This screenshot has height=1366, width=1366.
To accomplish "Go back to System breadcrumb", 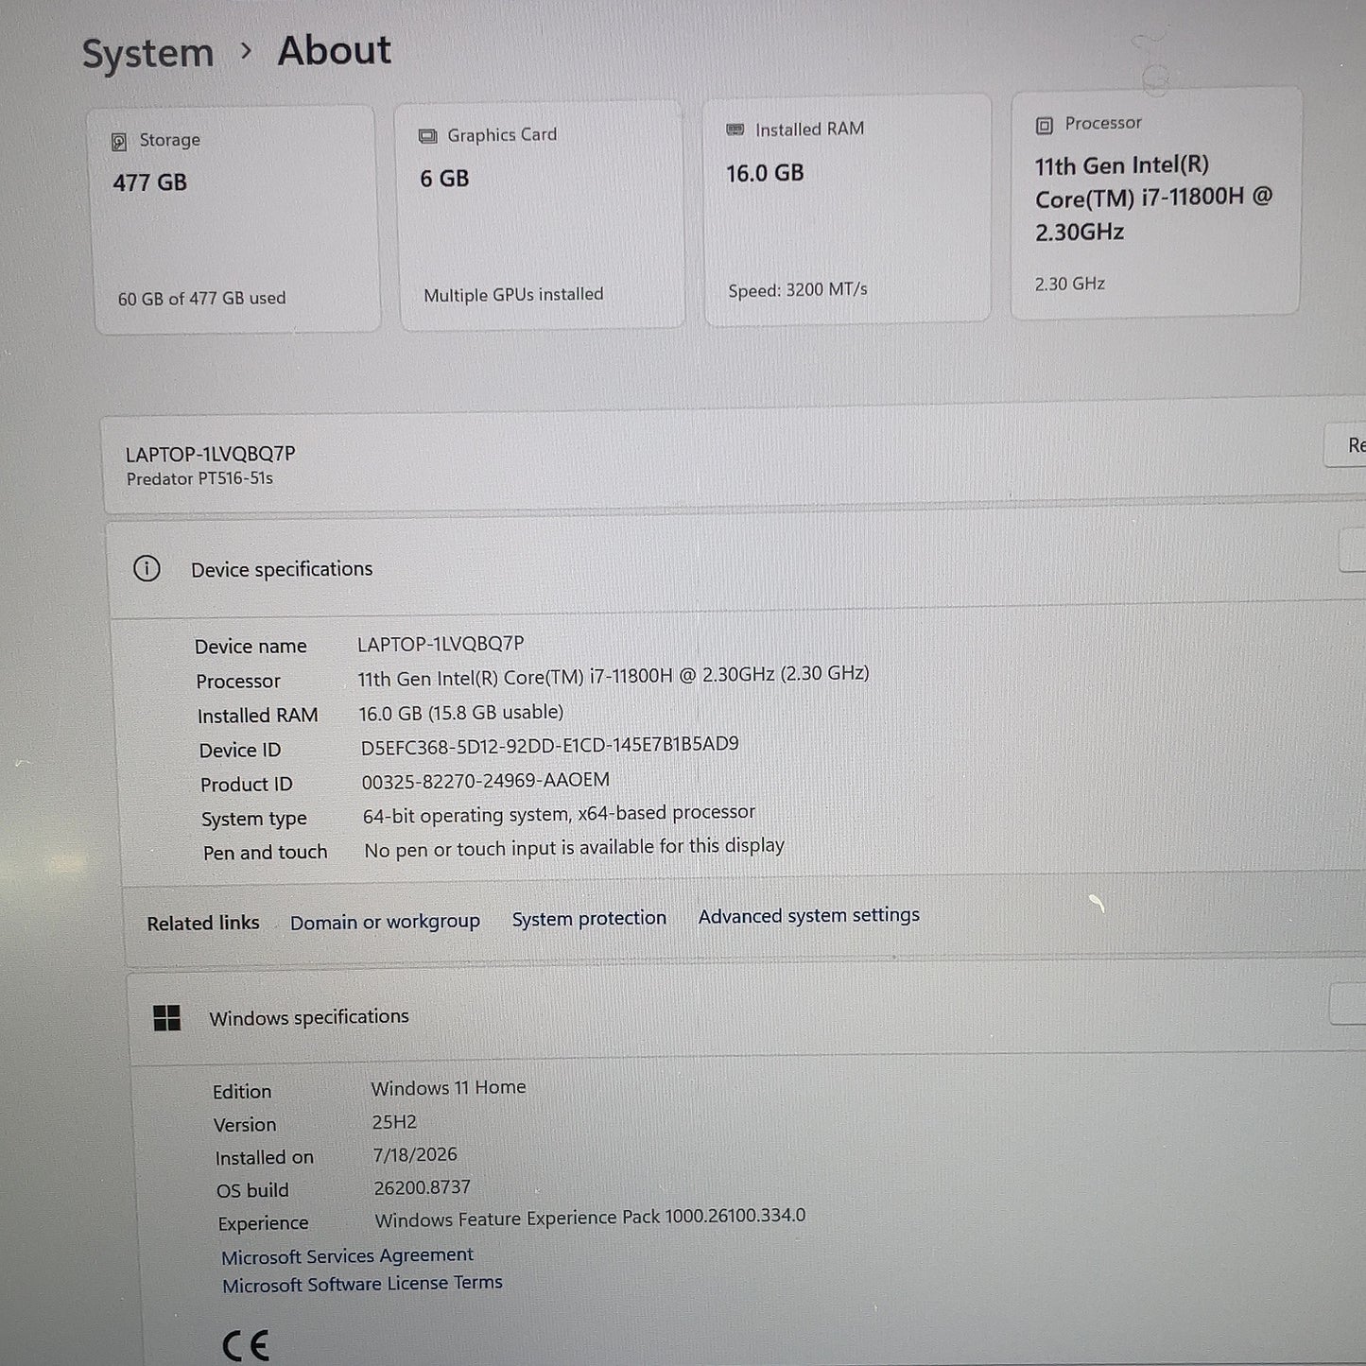I will [x=148, y=53].
